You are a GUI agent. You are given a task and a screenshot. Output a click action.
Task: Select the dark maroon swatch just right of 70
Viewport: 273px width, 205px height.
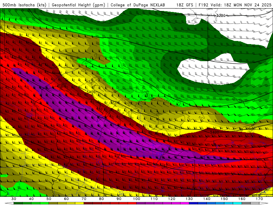click(x=88, y=203)
